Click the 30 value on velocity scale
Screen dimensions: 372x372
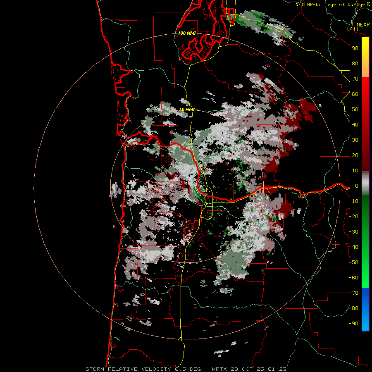click(355, 140)
